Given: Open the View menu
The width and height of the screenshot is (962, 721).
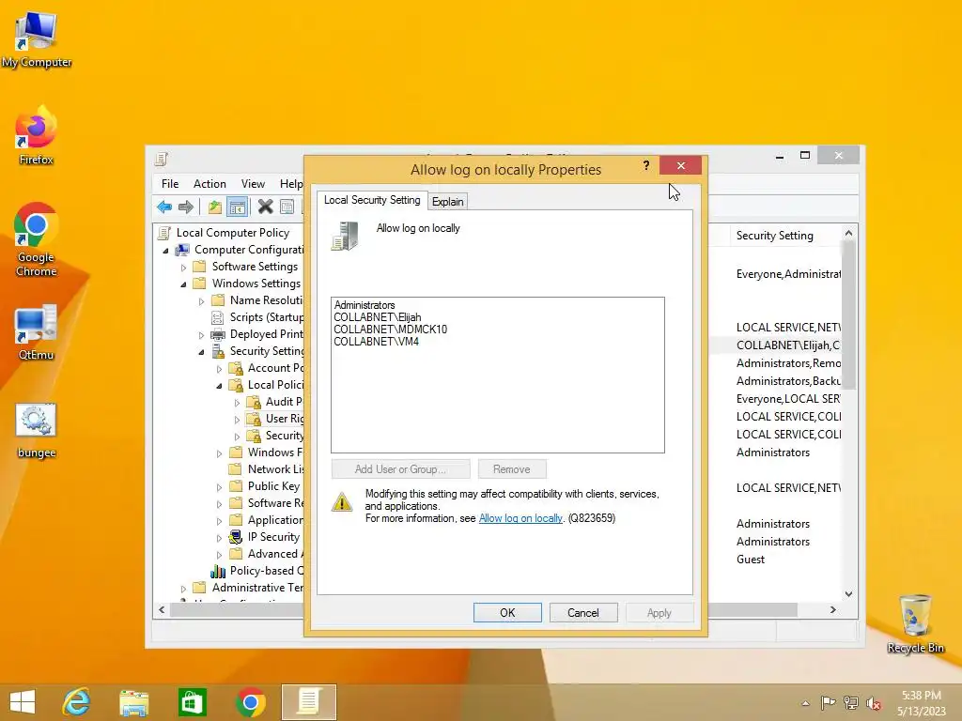Looking at the screenshot, I should pyautogui.click(x=253, y=183).
